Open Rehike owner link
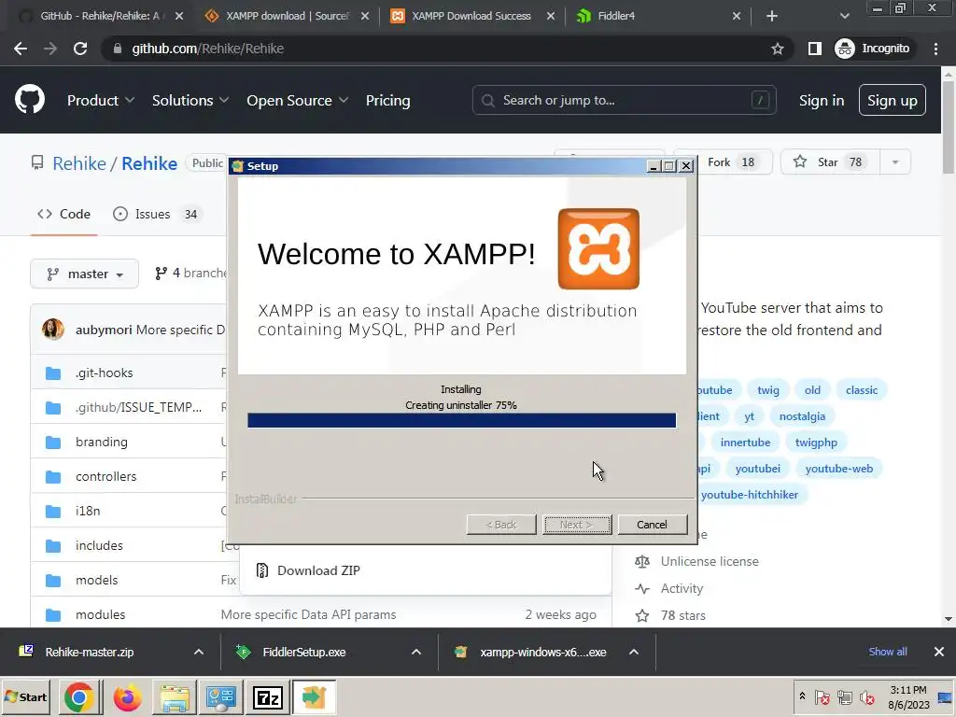 point(79,163)
